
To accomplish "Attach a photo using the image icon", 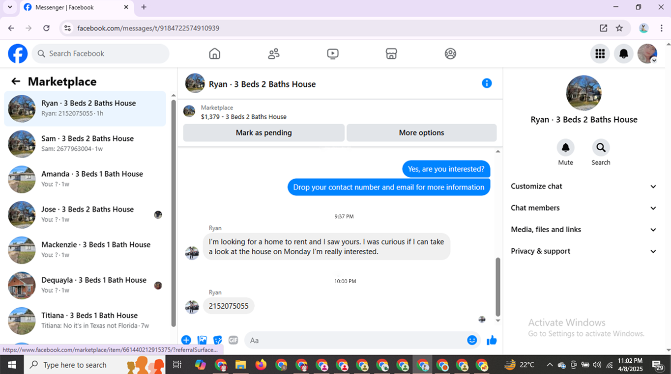I will [x=202, y=340].
